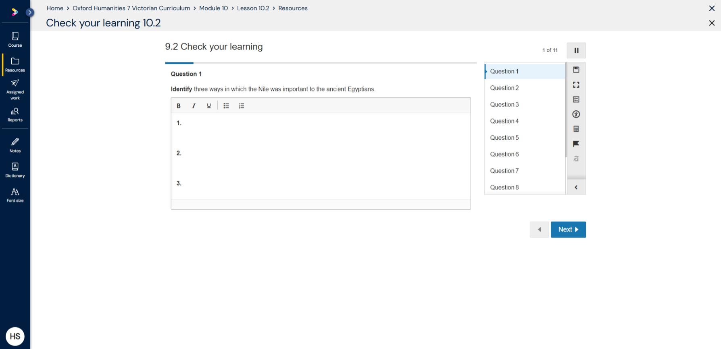Click the app logo at top-left
Viewport: 721px width, 349px height.
(x=15, y=12)
